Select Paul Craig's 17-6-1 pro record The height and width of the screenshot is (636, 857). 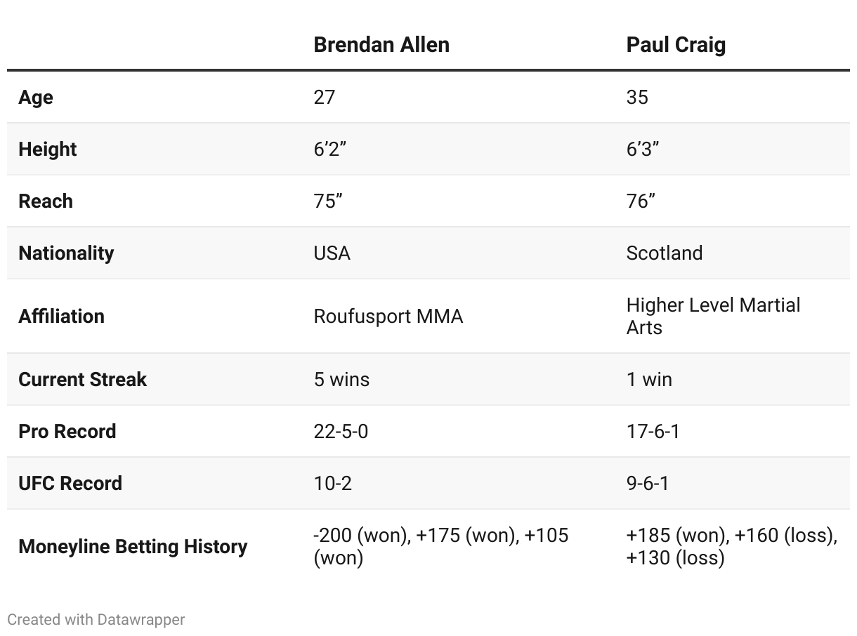pyautogui.click(x=653, y=431)
